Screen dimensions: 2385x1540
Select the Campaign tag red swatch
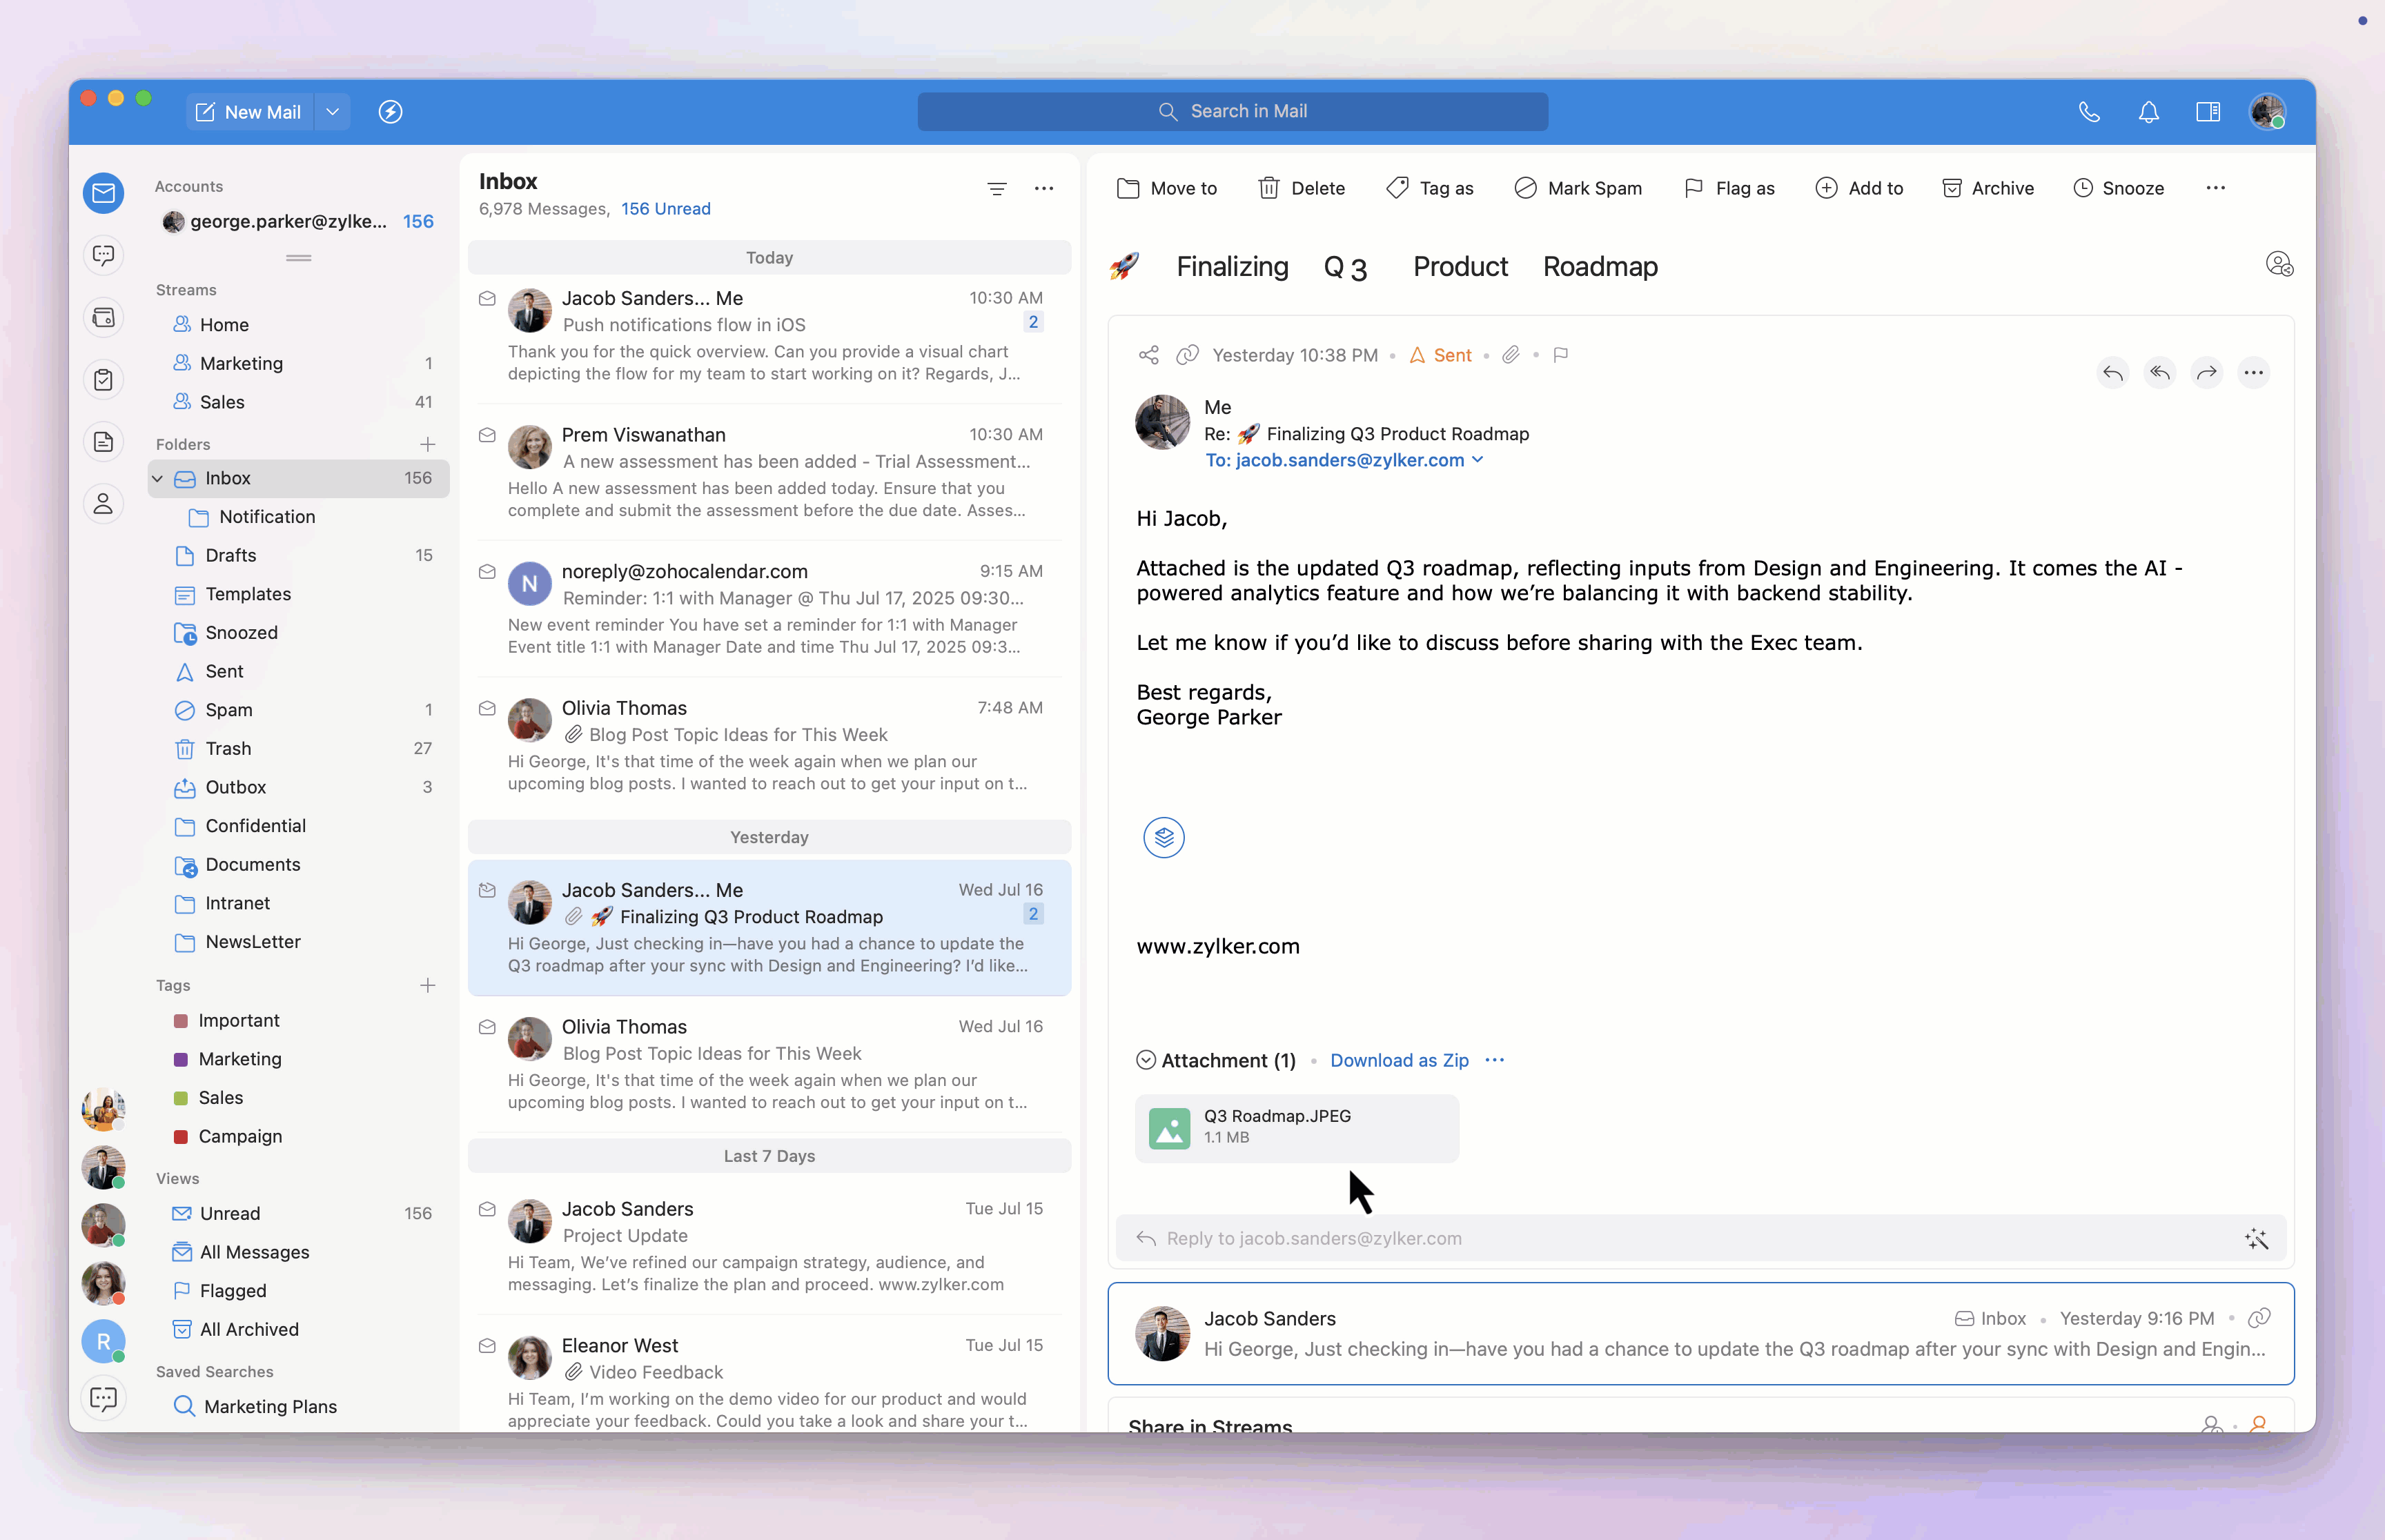[181, 1137]
